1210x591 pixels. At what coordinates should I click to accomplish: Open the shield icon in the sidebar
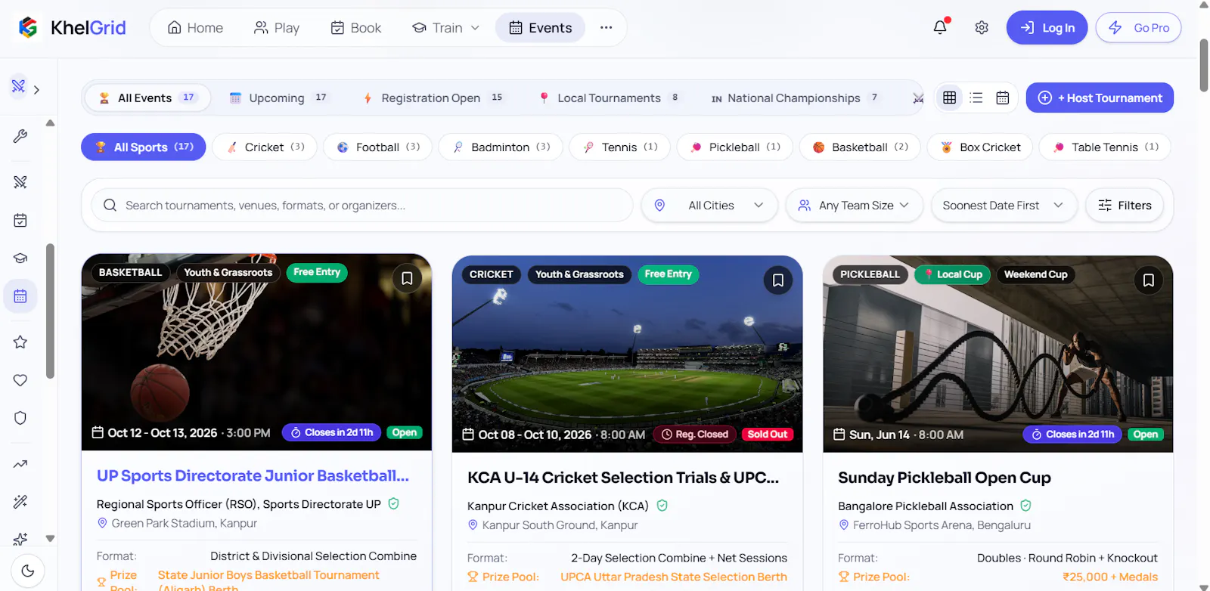click(x=20, y=418)
